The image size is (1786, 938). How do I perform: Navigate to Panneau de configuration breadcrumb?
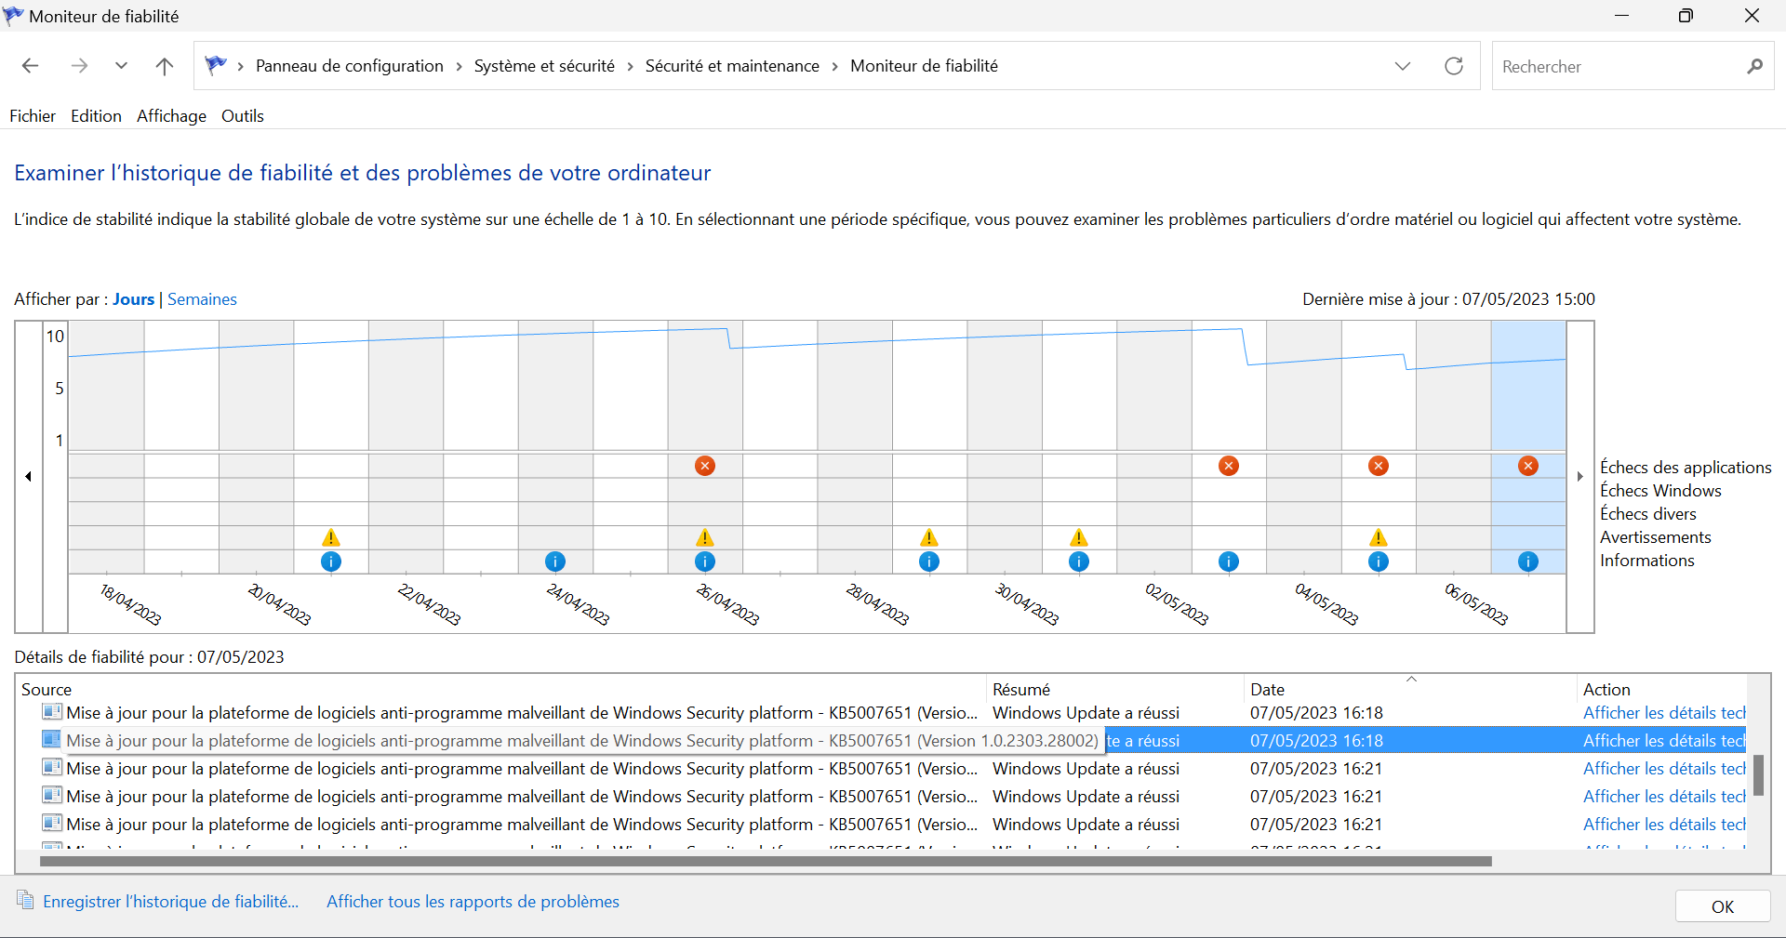click(350, 66)
